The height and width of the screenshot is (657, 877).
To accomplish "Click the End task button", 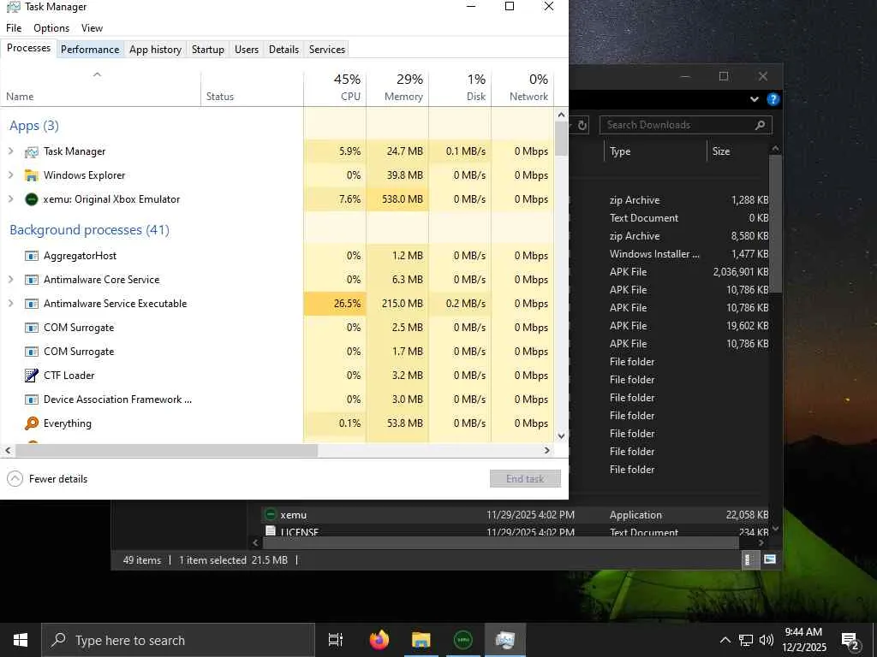I will (525, 479).
